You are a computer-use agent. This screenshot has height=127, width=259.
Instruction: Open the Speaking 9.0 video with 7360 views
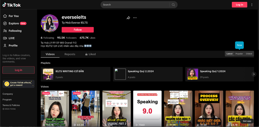point(147,109)
